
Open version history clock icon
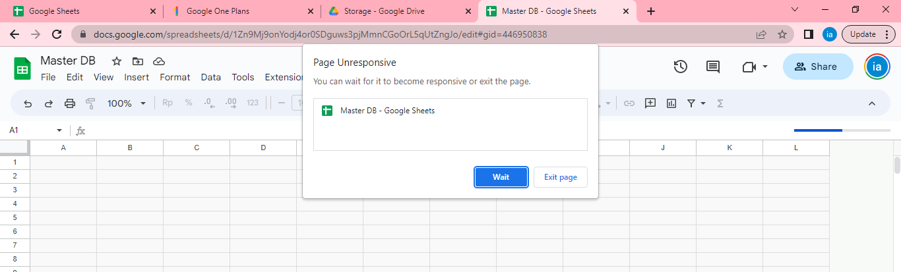pos(681,67)
